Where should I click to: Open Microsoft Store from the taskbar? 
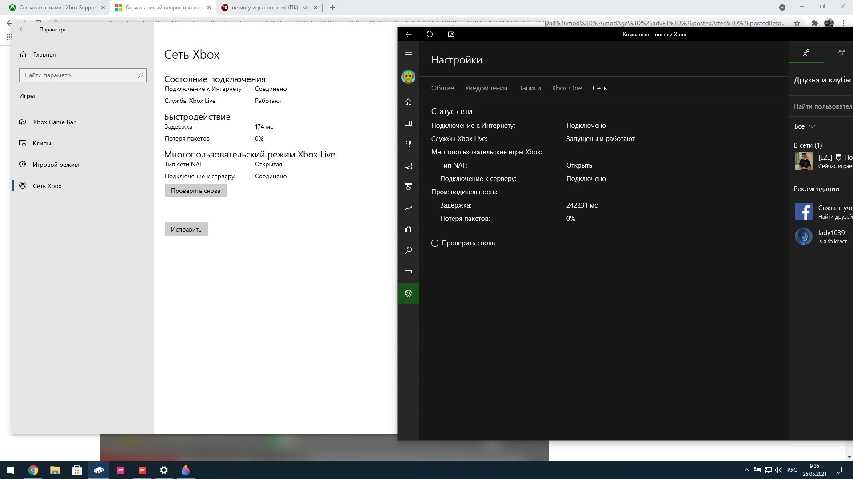(76, 470)
